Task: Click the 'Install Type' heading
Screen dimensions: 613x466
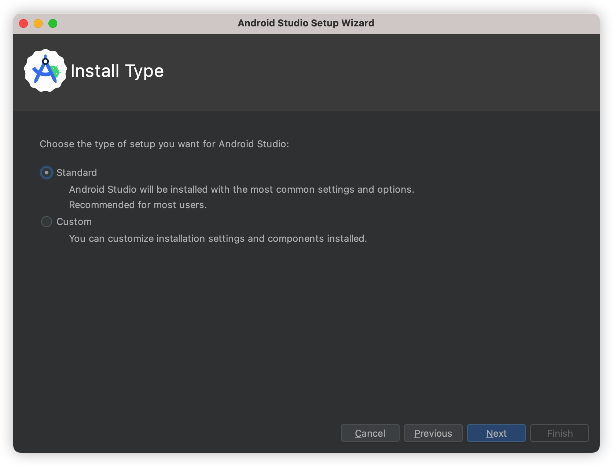Action: click(117, 71)
